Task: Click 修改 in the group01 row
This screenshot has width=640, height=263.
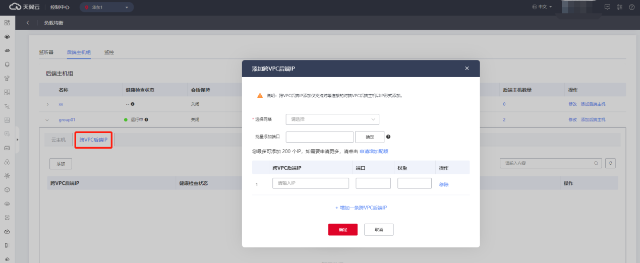Action: (x=572, y=120)
